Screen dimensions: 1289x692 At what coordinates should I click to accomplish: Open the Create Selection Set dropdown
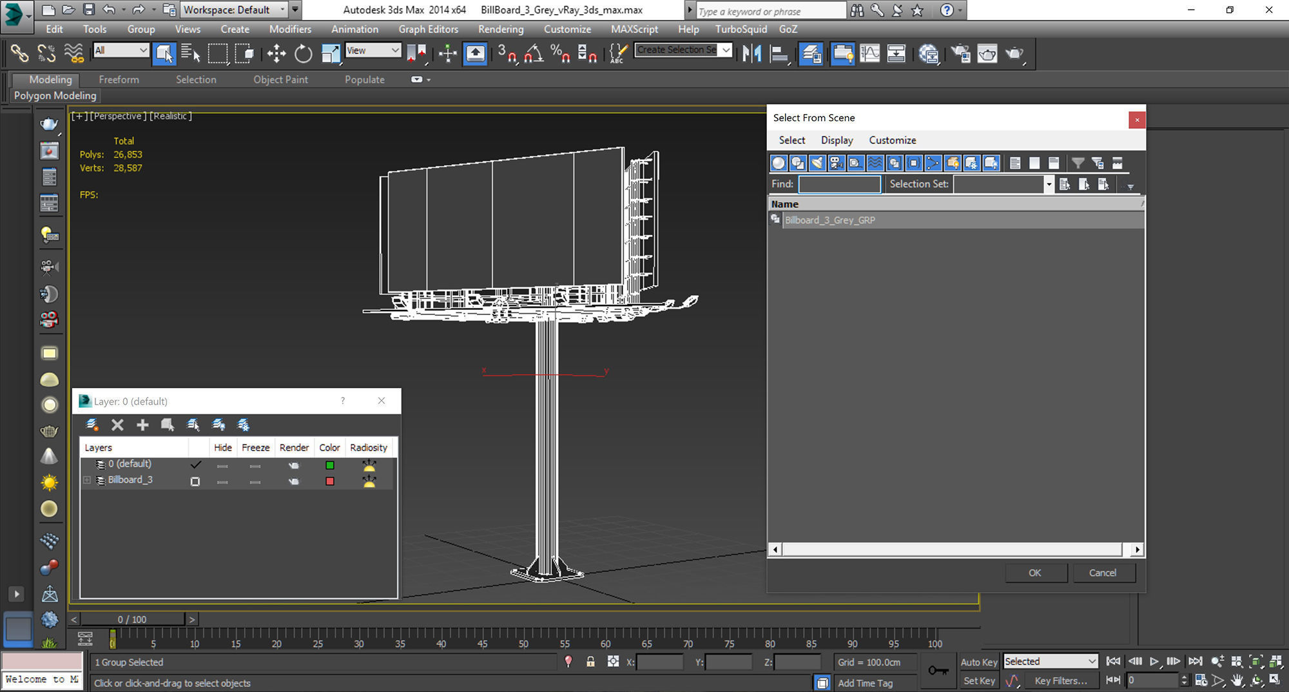click(683, 50)
